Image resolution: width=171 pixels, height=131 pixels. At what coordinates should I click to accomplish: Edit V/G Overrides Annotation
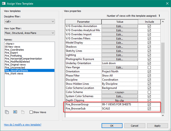coord(120,26)
